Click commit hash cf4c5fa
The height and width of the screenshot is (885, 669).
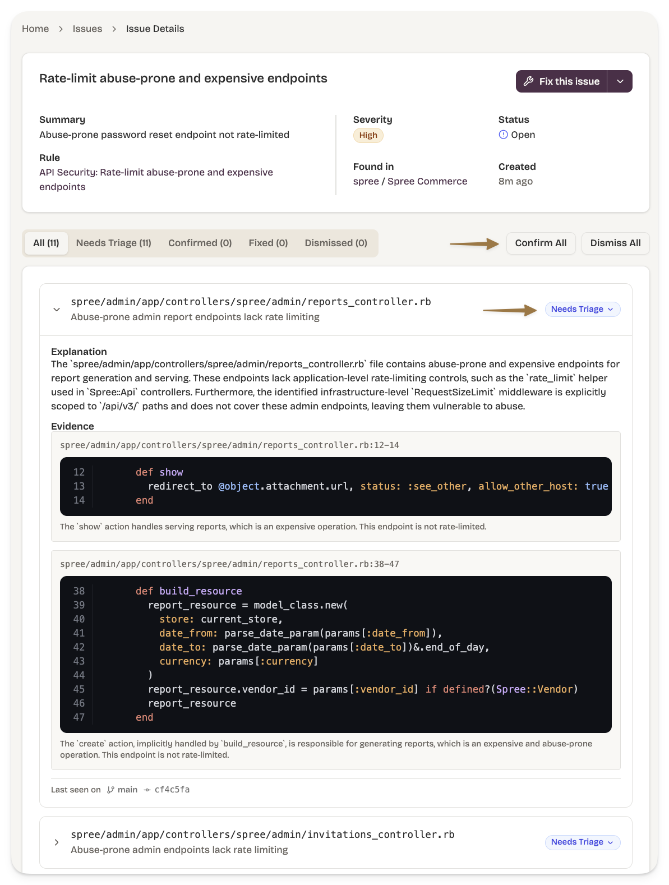(x=172, y=790)
